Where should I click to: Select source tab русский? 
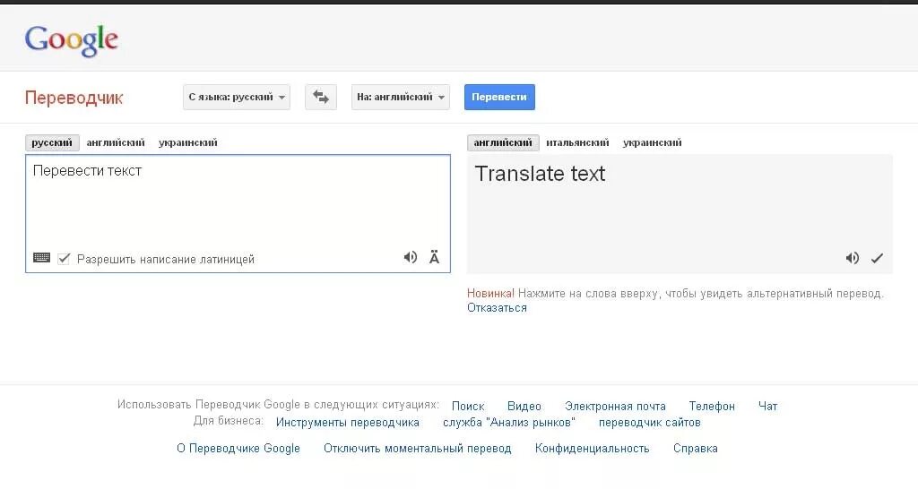coord(52,142)
